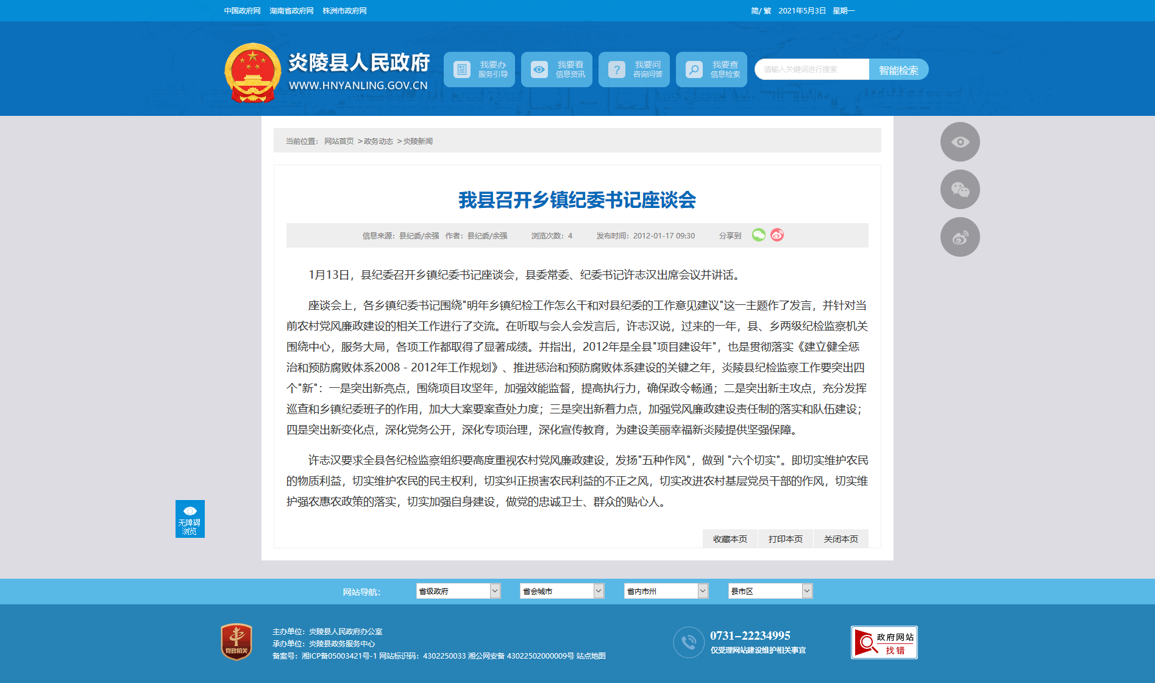This screenshot has width=1155, height=683.
Task: Click the 打印本页 button
Action: (x=785, y=539)
